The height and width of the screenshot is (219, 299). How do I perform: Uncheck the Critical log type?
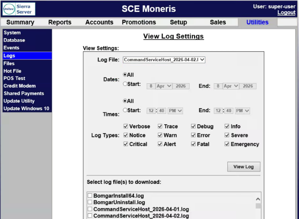pyautogui.click(x=126, y=144)
